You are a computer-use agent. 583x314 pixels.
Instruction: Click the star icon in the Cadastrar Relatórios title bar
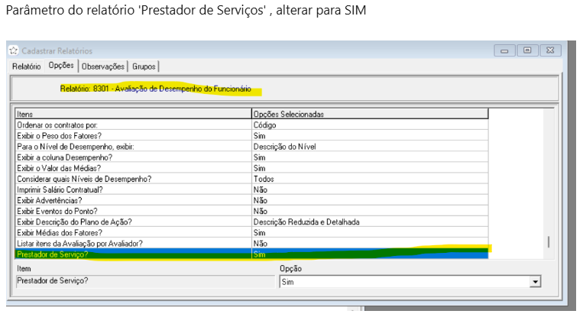click(x=13, y=50)
